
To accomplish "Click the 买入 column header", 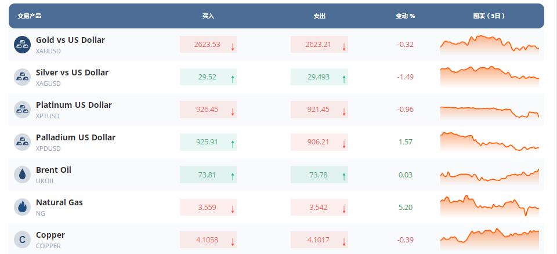I will click(x=208, y=16).
